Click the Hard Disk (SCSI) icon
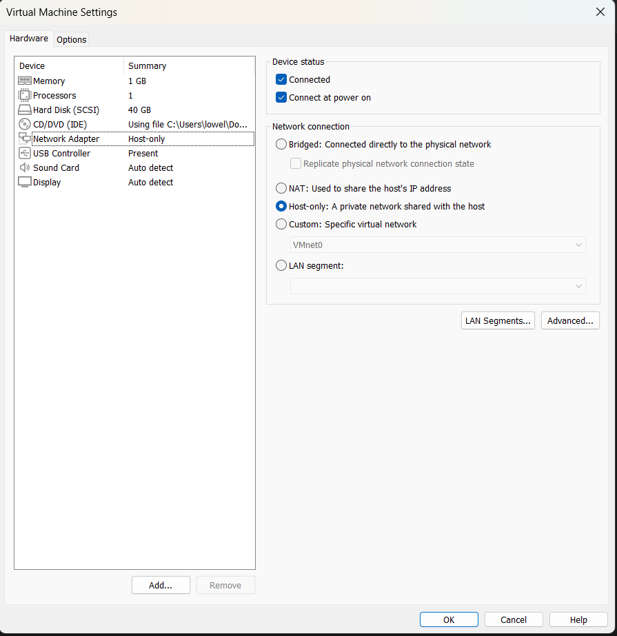 coord(25,110)
